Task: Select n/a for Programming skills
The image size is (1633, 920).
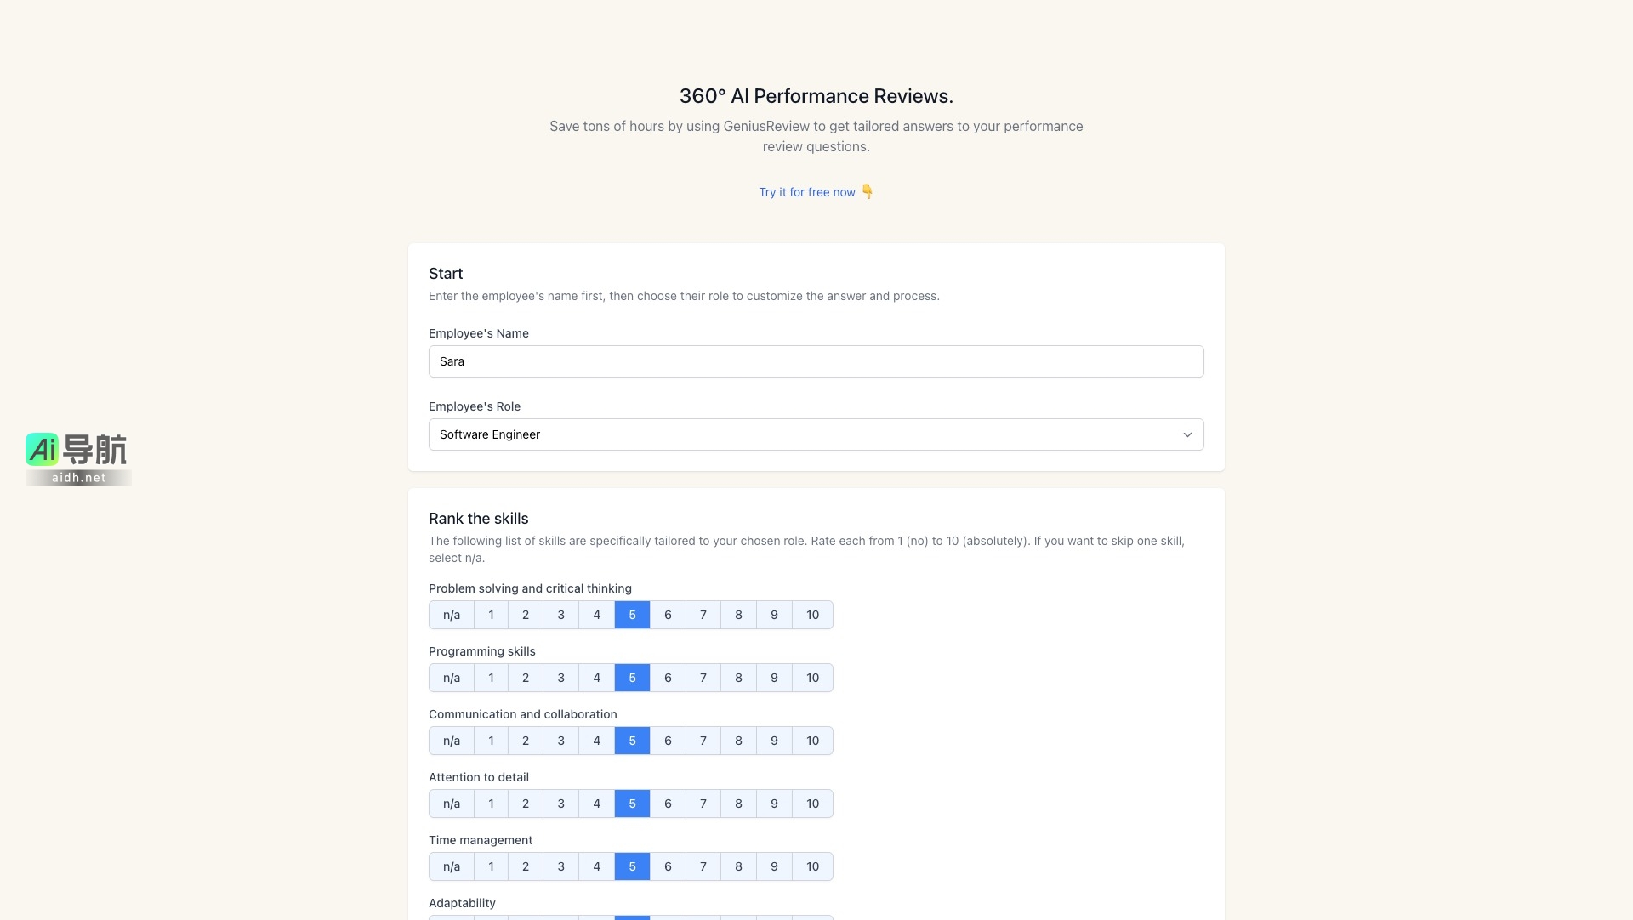Action: point(452,678)
